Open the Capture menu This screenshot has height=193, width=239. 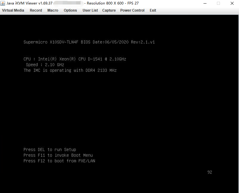click(x=109, y=10)
